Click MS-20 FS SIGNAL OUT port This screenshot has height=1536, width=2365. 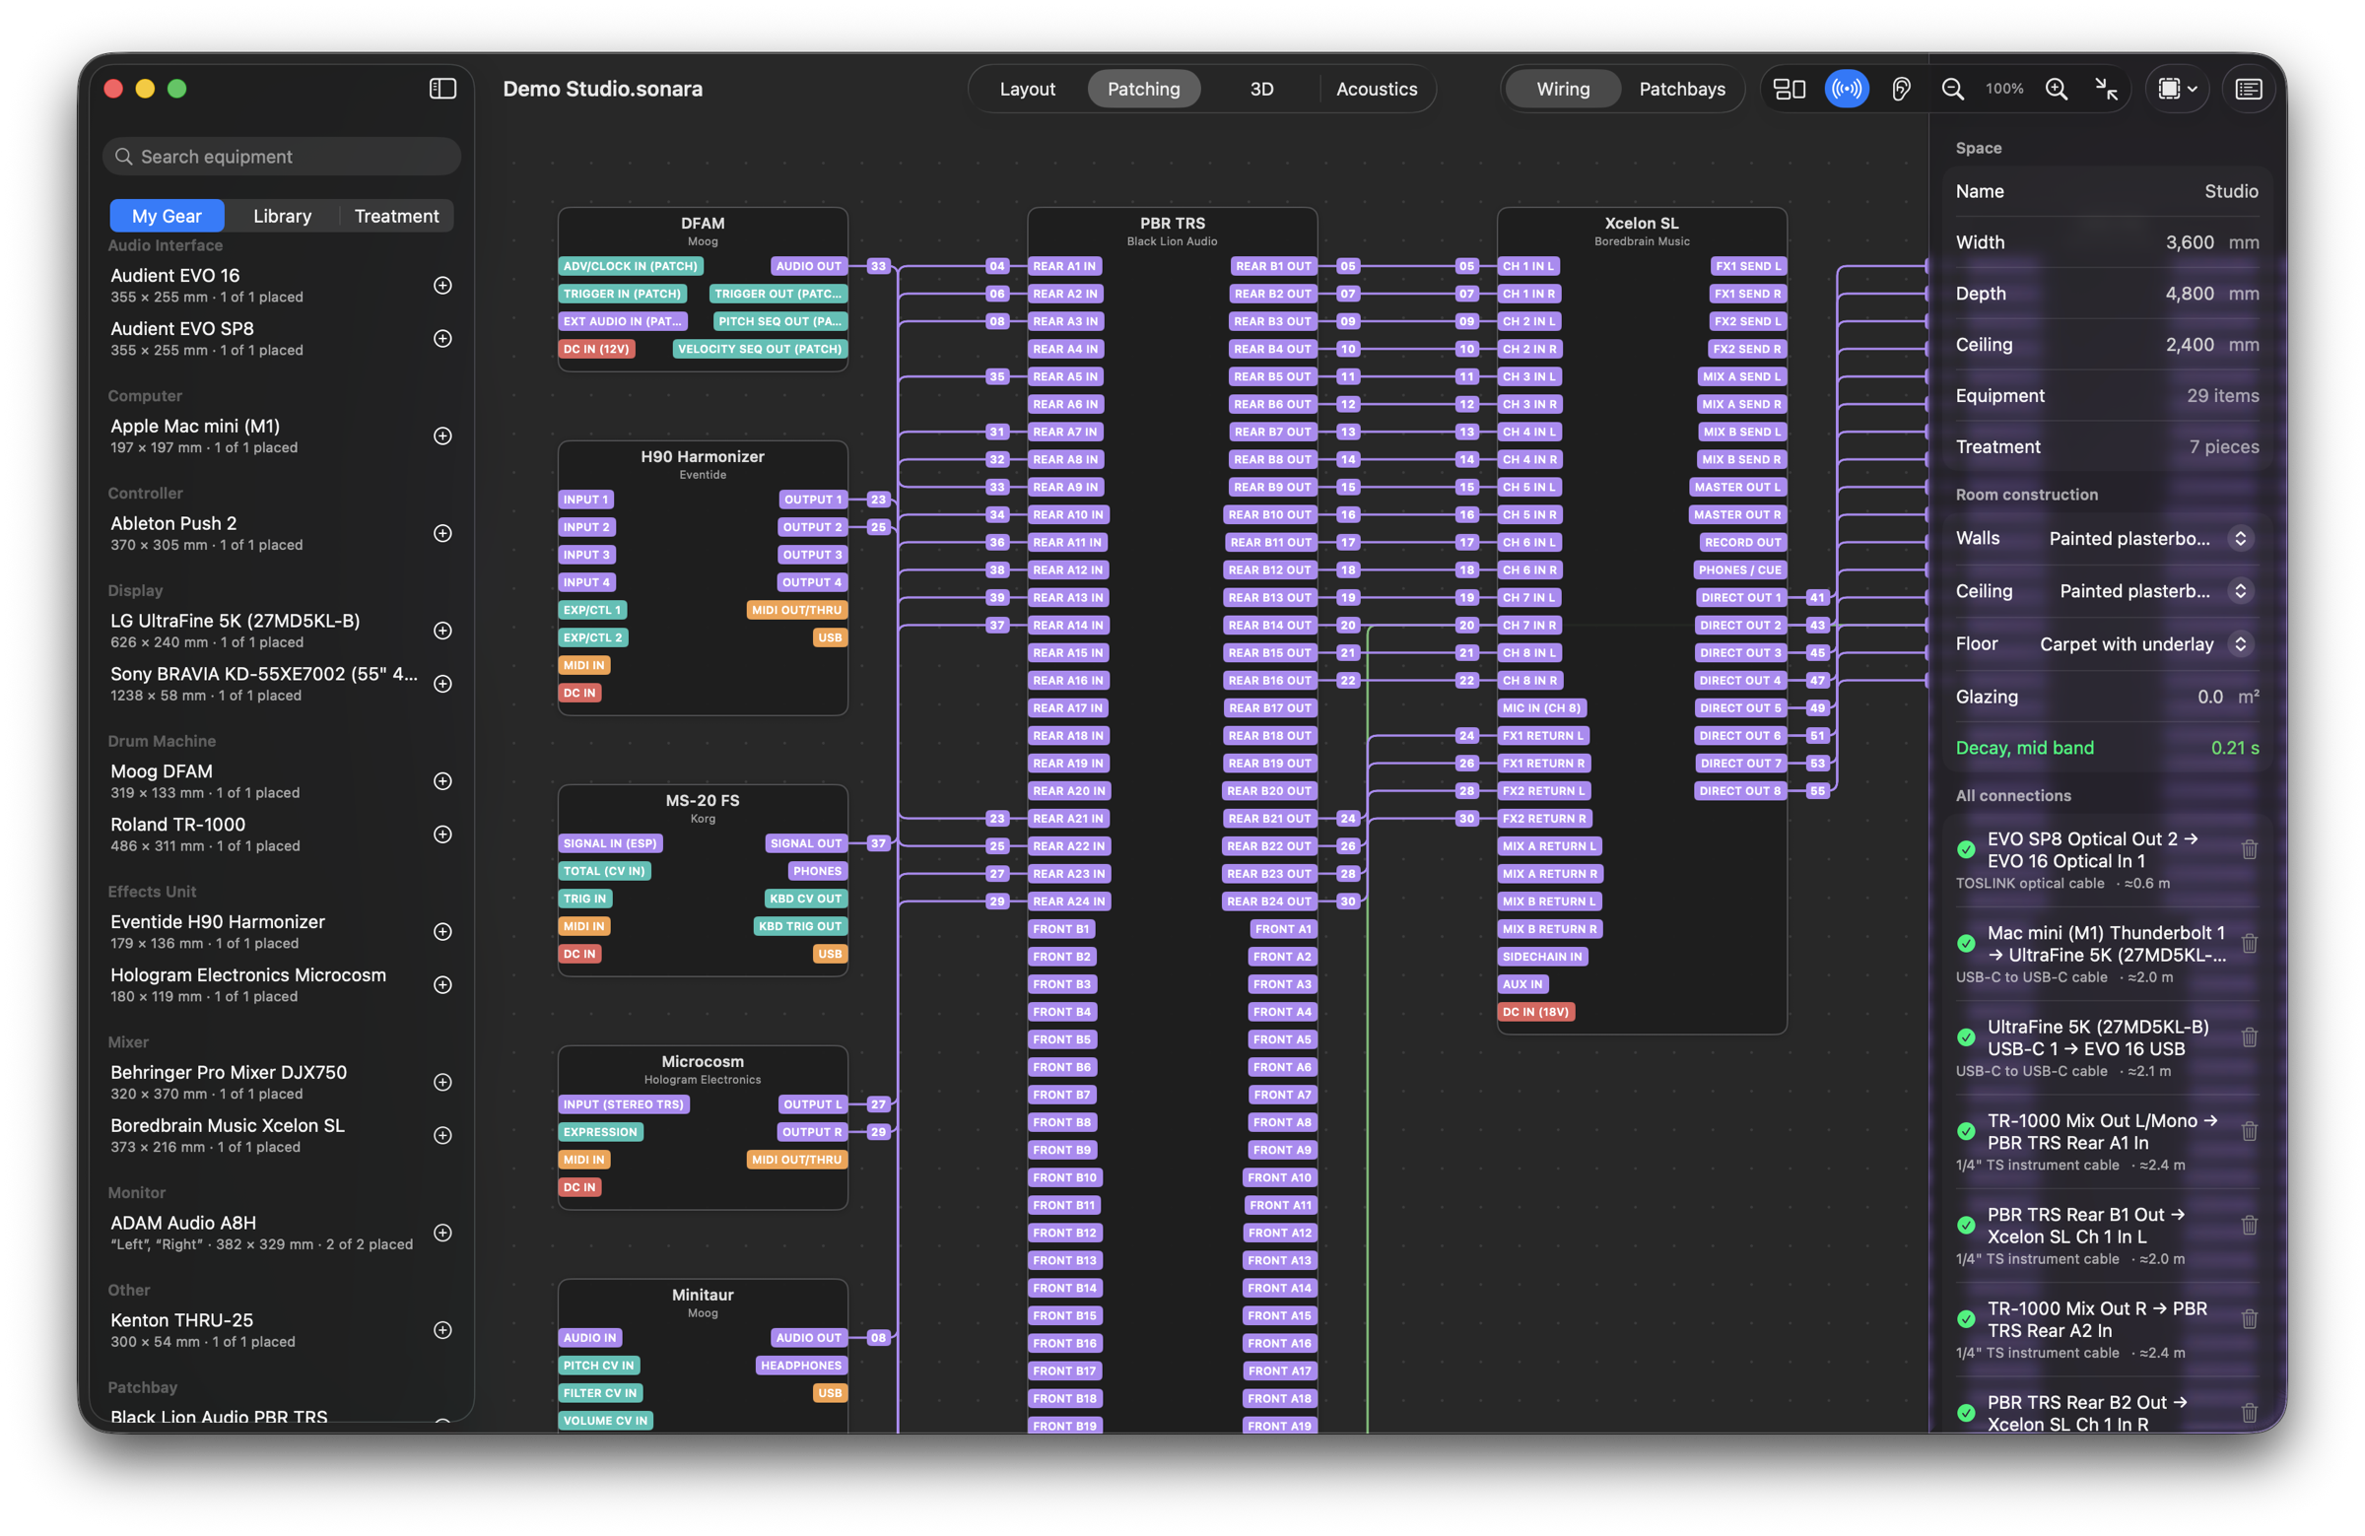click(806, 843)
